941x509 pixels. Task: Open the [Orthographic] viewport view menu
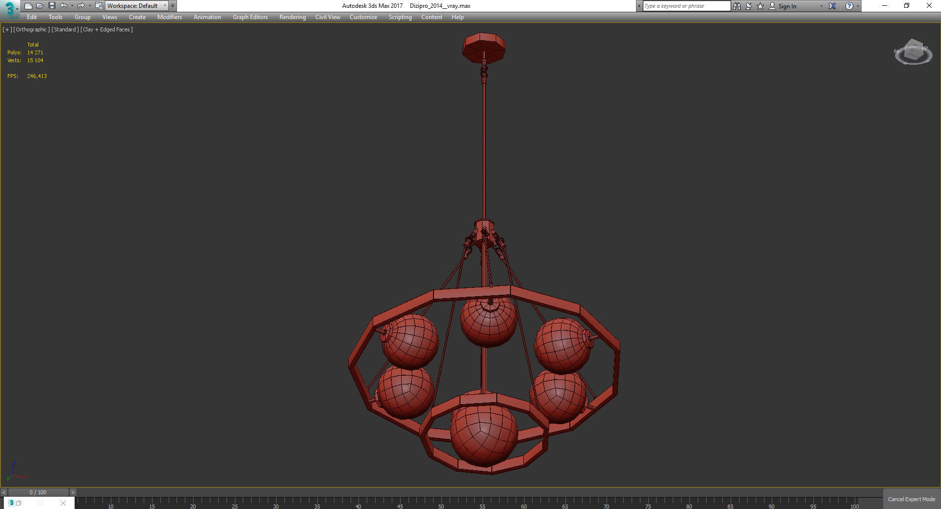click(x=31, y=29)
